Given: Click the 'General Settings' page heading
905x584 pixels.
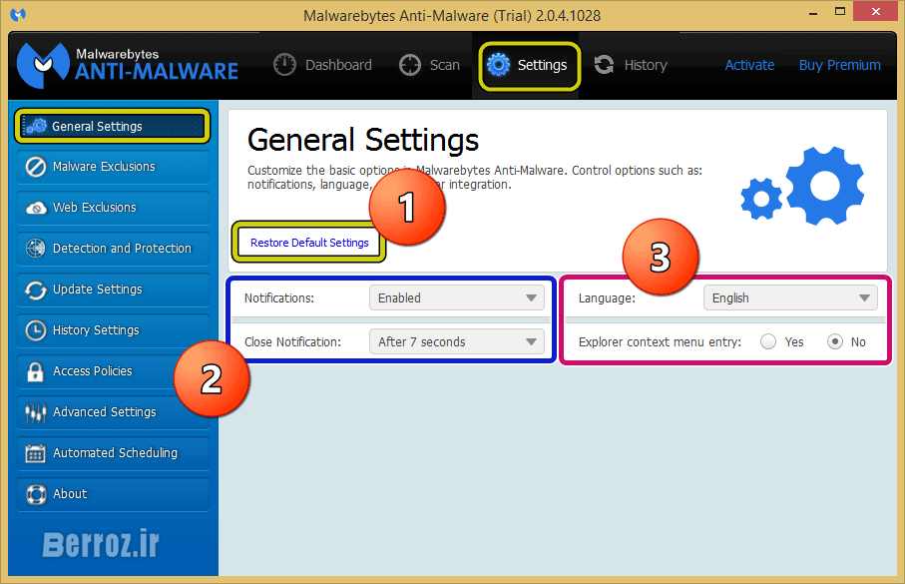Looking at the screenshot, I should click(363, 141).
